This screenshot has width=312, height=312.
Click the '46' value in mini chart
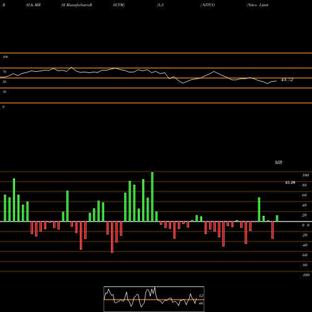point(201,303)
